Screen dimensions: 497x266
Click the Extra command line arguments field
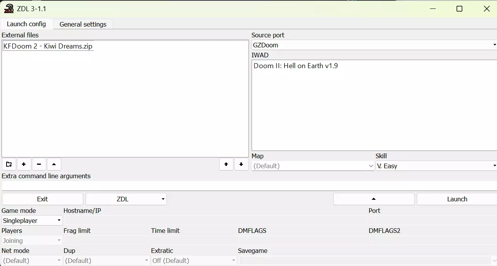click(249, 186)
